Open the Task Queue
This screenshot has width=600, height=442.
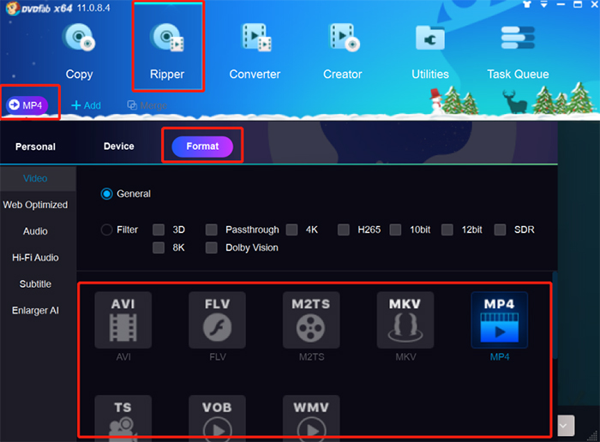point(518,50)
